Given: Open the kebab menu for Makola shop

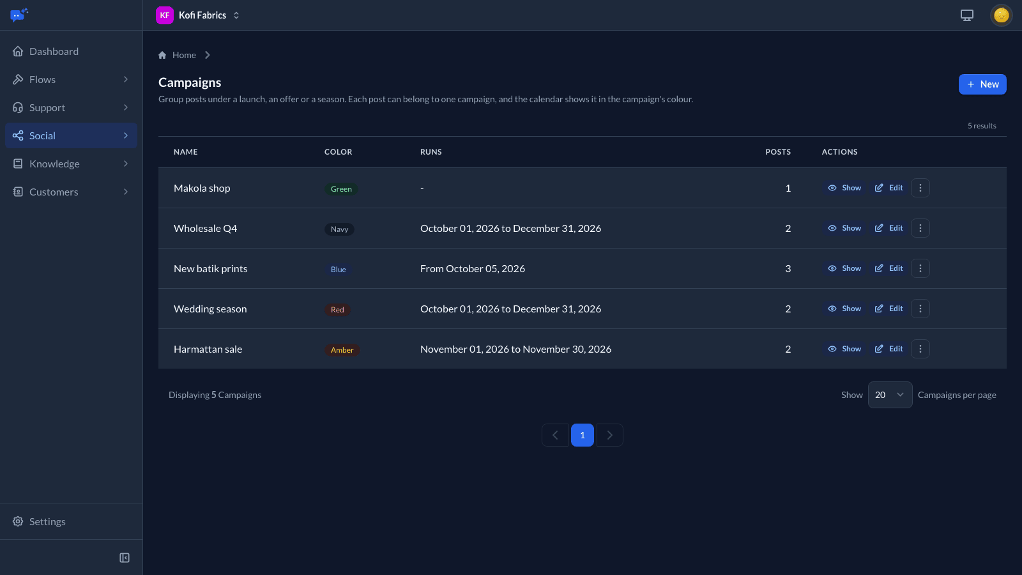Looking at the screenshot, I should (920, 188).
